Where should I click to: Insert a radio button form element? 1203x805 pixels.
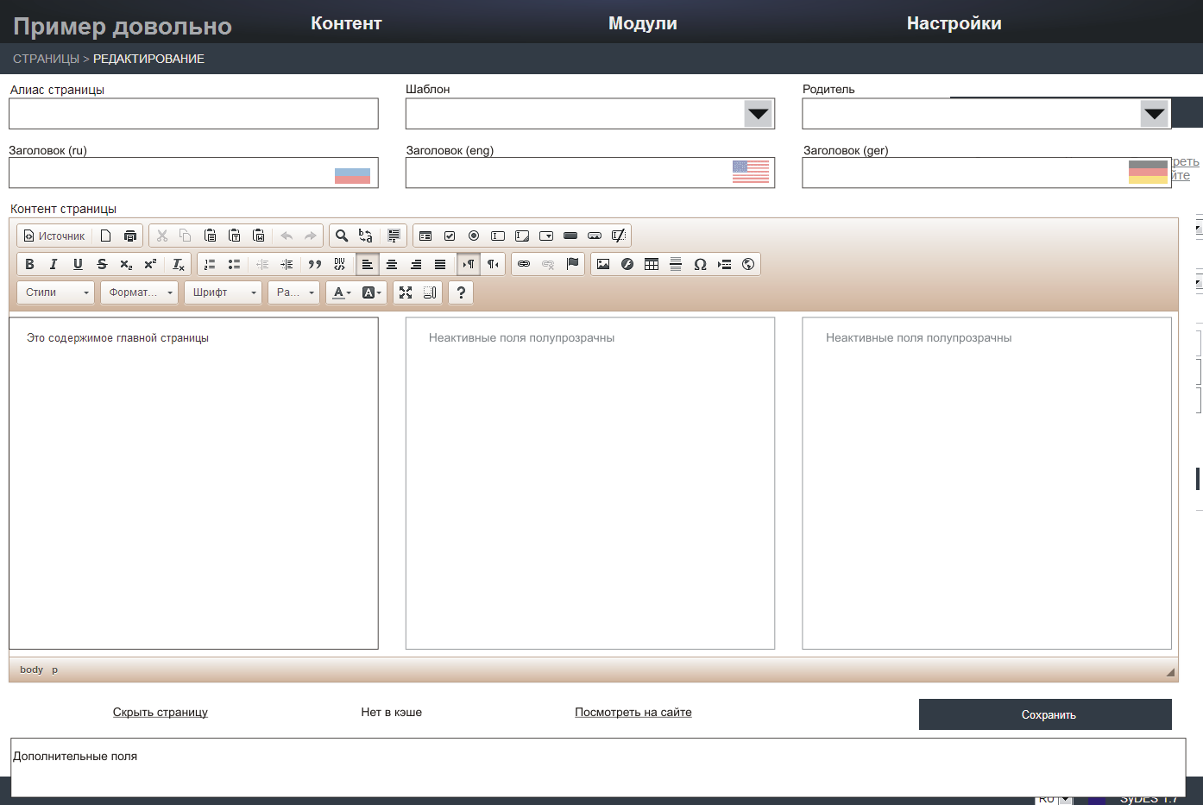click(x=474, y=236)
